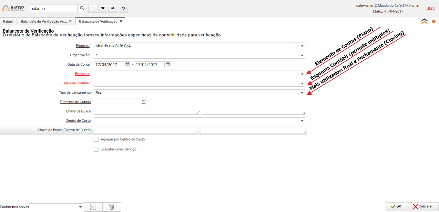Expand the Parâmetros Salvos dropdown
439x212 pixels.
[80, 207]
